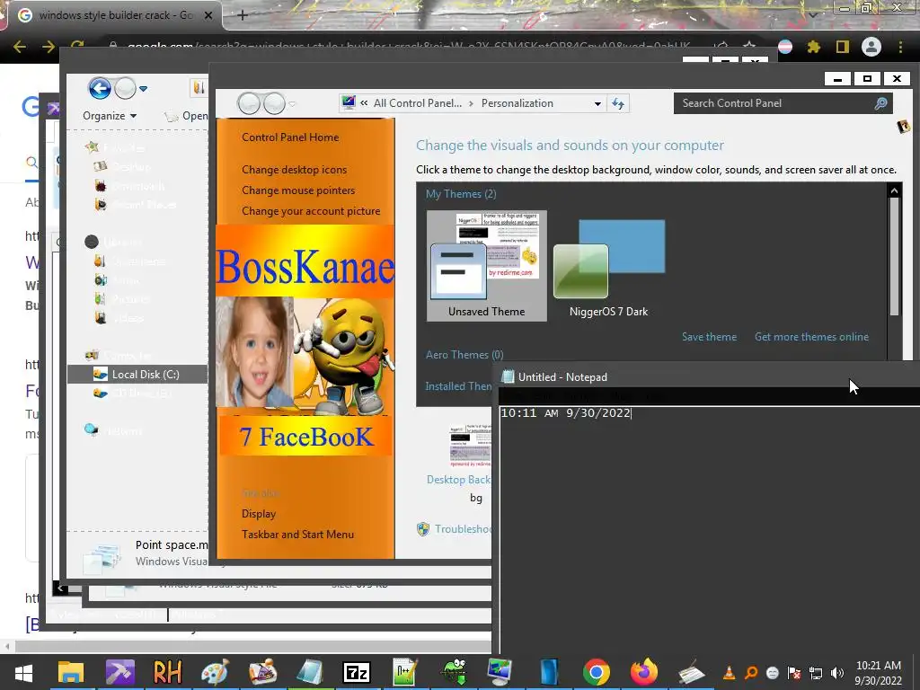Click the back arrow in the Explorer window
The height and width of the screenshot is (690, 920).
click(100, 89)
